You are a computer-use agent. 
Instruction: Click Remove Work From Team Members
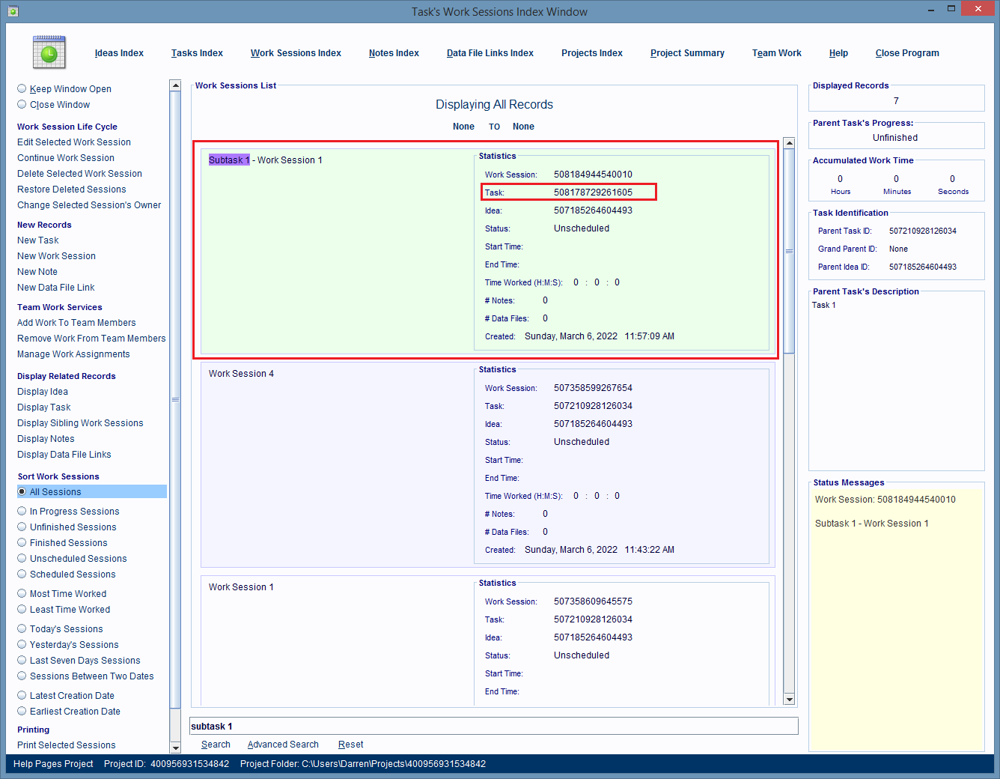click(x=91, y=339)
